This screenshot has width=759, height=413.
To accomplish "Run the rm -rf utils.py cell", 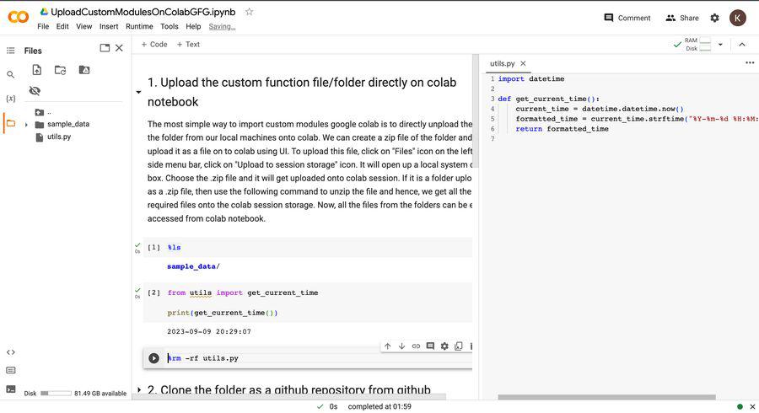I will coord(153,358).
